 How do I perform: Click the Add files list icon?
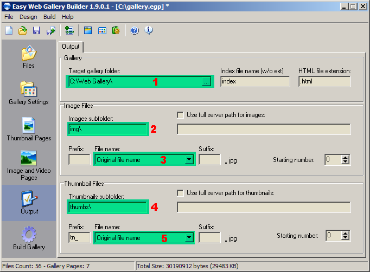tap(69, 31)
